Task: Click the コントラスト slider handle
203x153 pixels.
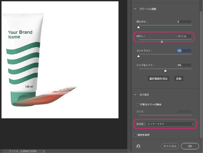Action: [138, 56]
